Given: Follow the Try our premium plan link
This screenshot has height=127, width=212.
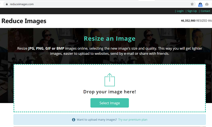Looking at the screenshot, I should [133, 120].
